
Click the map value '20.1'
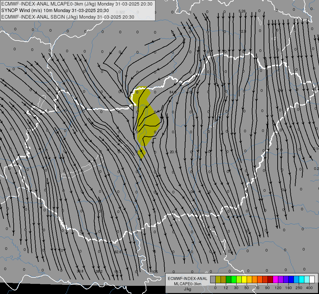(x=173, y=152)
